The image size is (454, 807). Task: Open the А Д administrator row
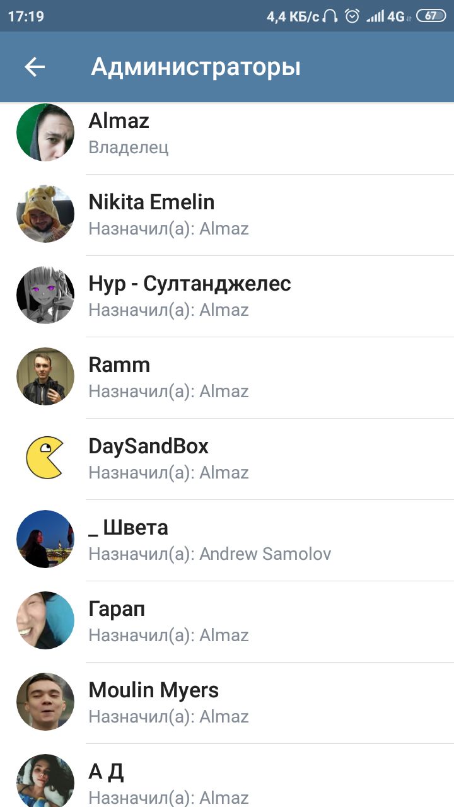pyautogui.click(x=227, y=775)
